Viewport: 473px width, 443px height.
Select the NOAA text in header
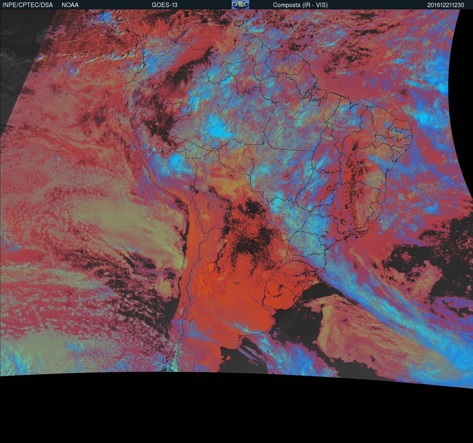(70, 5)
